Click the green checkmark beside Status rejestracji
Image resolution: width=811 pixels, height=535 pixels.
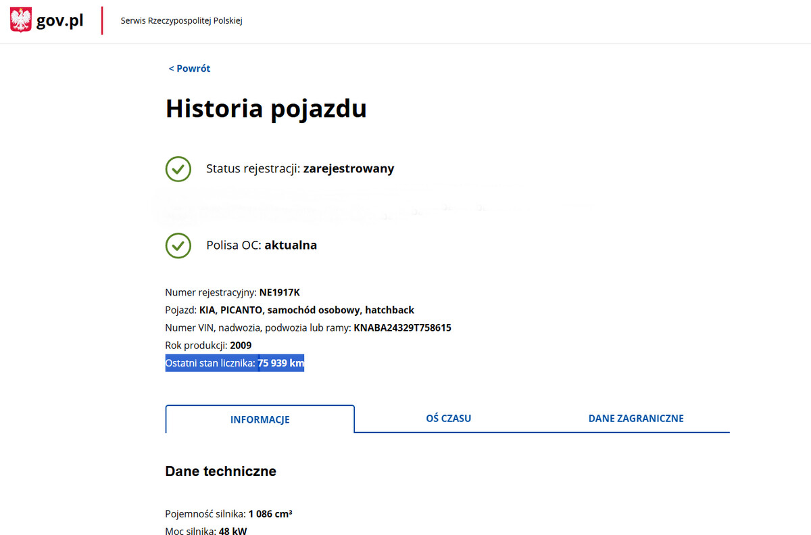[178, 168]
